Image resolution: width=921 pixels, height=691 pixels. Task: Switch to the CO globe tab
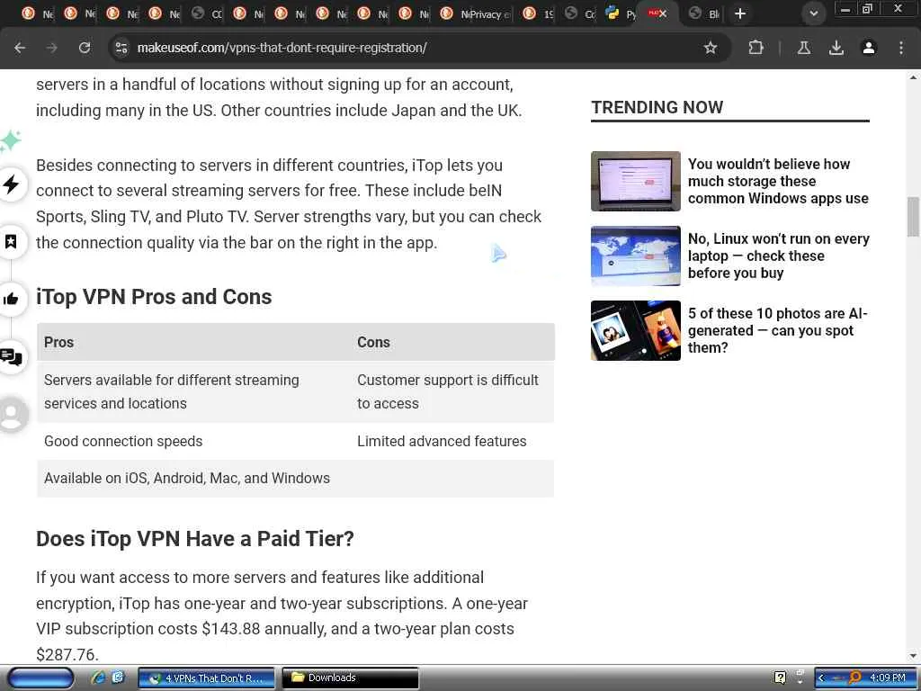point(208,13)
